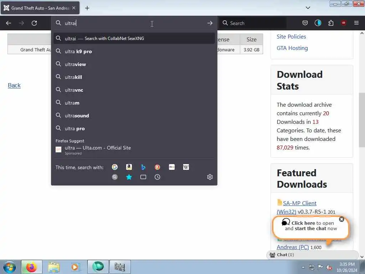Pick the 'ultravnc' suggestion
The height and width of the screenshot is (274, 365).
click(x=134, y=90)
